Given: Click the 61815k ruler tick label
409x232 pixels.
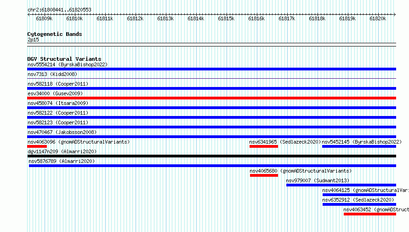Looking at the screenshot, I should (x=226, y=18).
